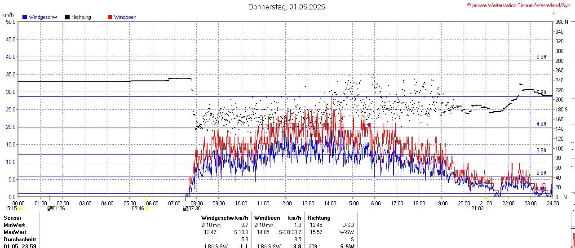Click the average wind speed 5.8
The image size is (575, 248).
tap(244, 239)
